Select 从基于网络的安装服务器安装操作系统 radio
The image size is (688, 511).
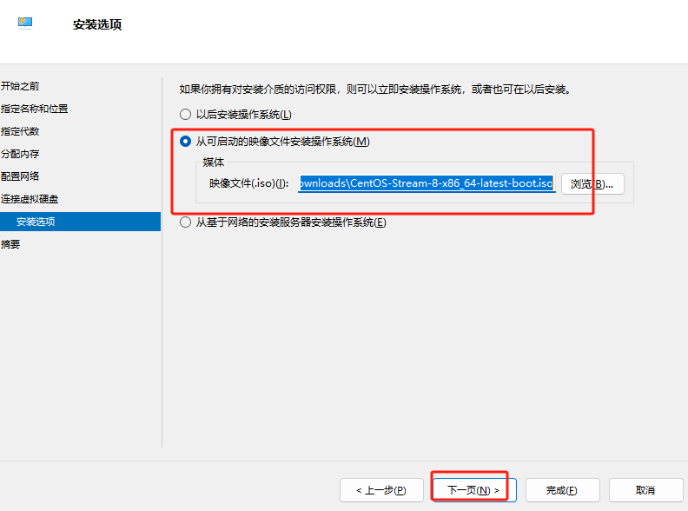point(184,222)
